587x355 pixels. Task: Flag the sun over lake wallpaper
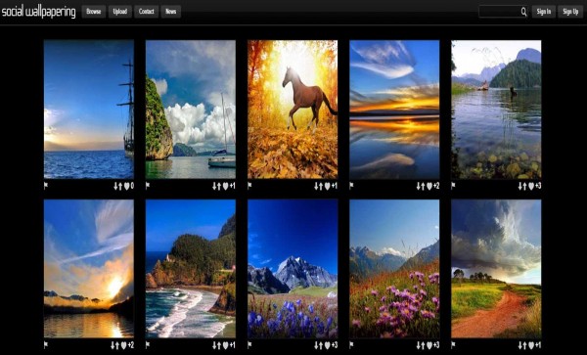pyautogui.click(x=46, y=345)
